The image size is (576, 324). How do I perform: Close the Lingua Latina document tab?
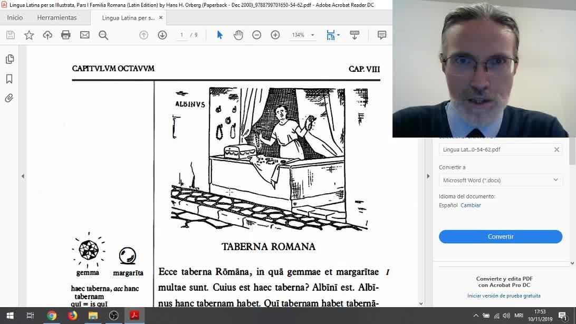click(161, 17)
